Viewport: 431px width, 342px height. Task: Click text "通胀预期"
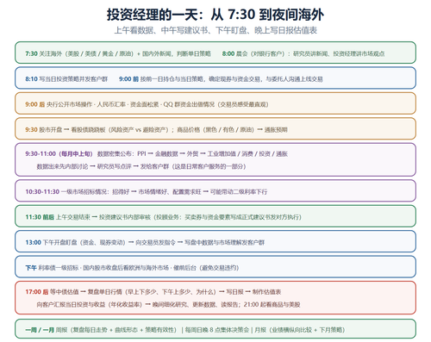[276, 130]
